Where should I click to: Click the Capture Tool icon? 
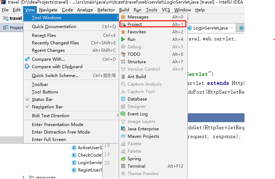[x=123, y=92]
